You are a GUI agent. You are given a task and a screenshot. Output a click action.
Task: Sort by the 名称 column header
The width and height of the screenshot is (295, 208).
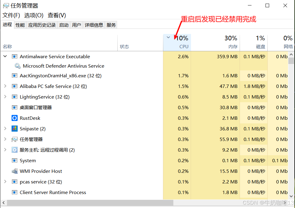point(8,46)
